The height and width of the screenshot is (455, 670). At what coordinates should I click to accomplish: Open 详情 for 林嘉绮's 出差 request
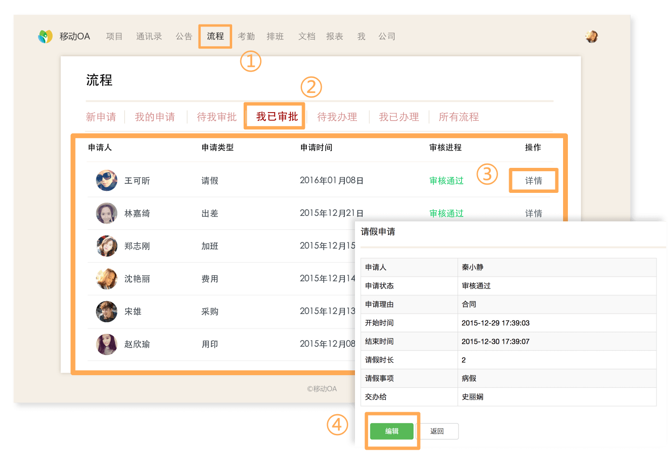(533, 214)
